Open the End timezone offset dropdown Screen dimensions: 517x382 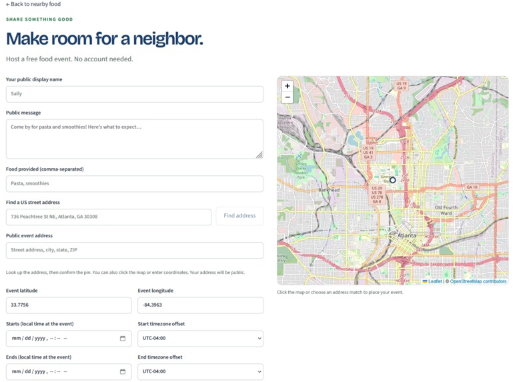[x=201, y=372]
